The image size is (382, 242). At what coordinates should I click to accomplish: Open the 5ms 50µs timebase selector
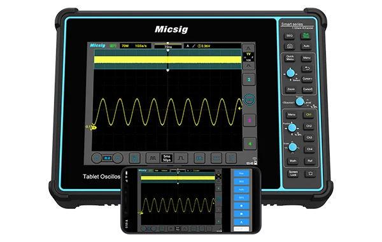[167, 159]
